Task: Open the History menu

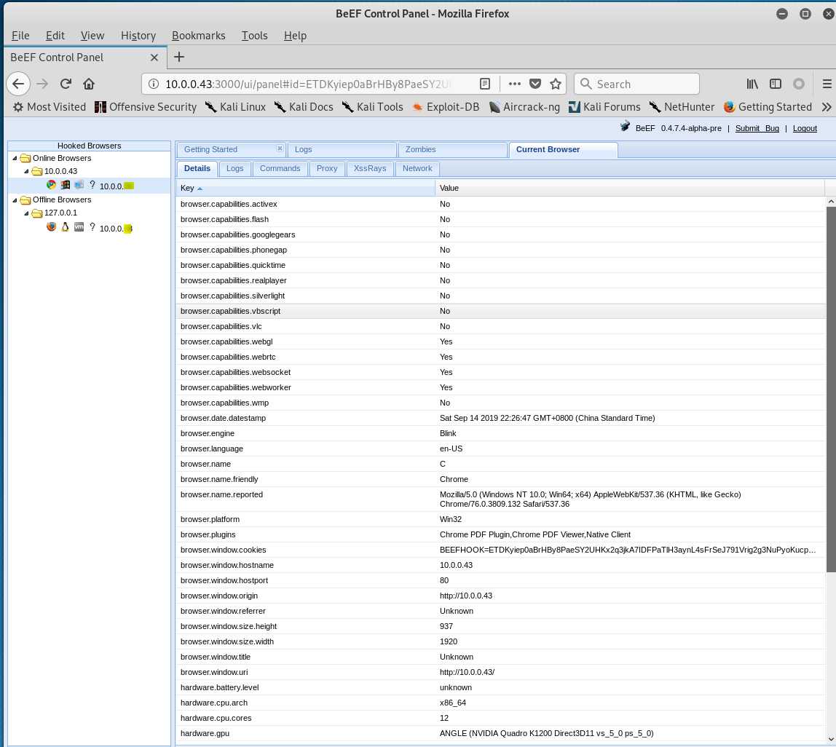Action: (x=138, y=36)
